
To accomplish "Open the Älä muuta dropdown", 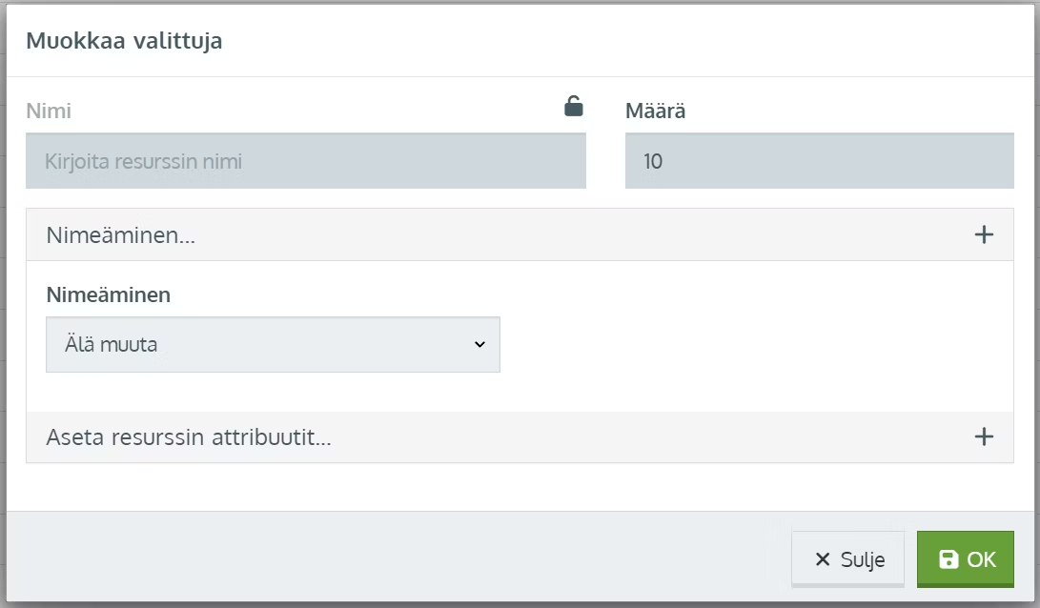I will click(273, 344).
